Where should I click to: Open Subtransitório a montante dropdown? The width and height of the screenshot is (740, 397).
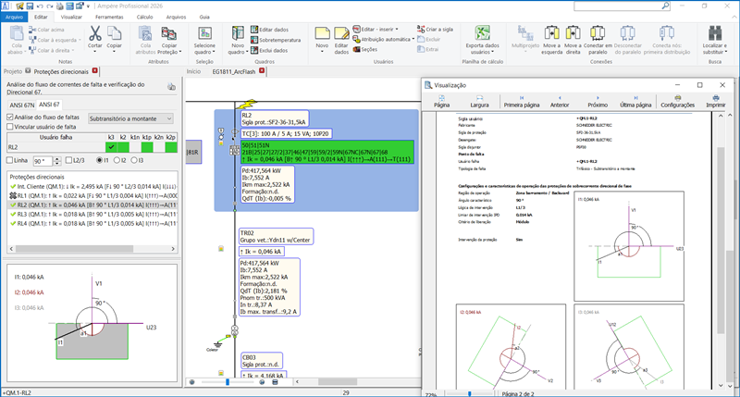[x=129, y=118]
